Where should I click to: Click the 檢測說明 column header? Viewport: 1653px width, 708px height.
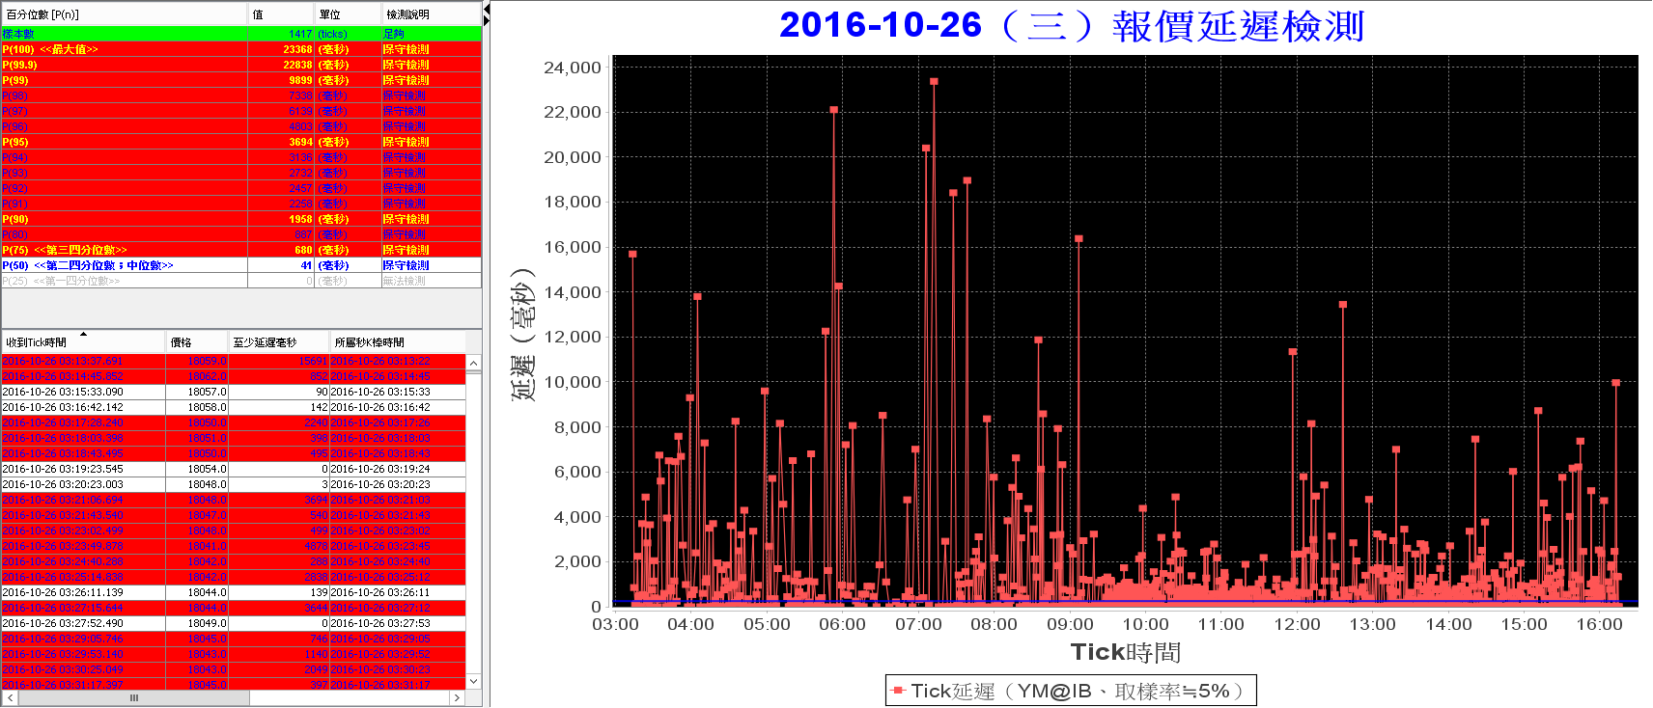[431, 14]
